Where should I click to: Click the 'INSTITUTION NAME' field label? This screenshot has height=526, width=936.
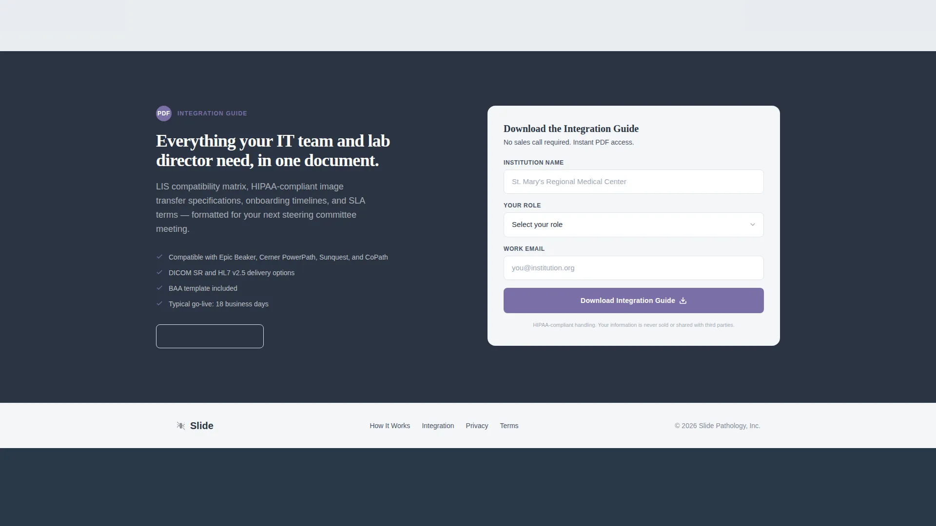point(533,163)
